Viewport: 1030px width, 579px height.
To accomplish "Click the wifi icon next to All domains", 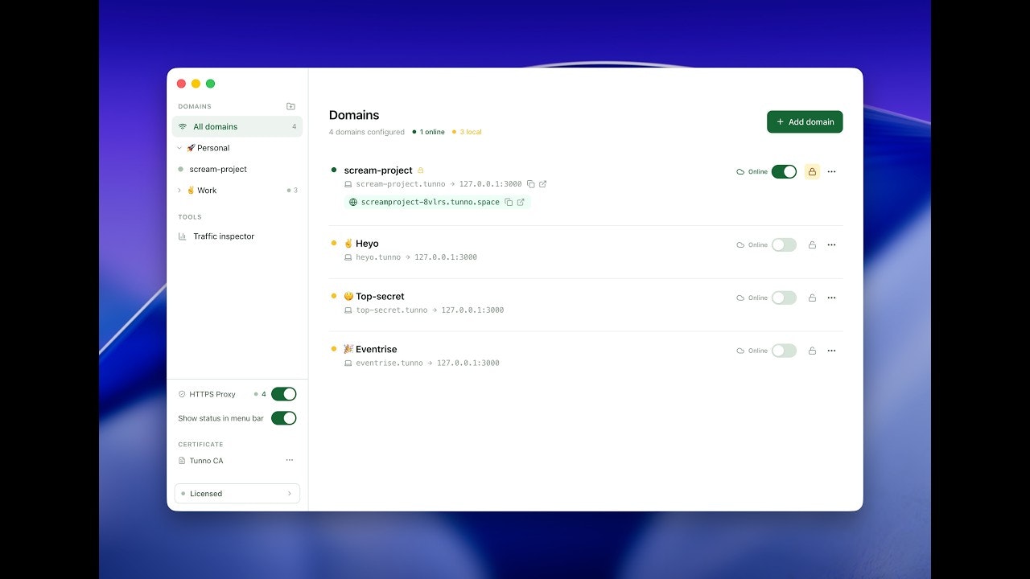I will click(183, 126).
